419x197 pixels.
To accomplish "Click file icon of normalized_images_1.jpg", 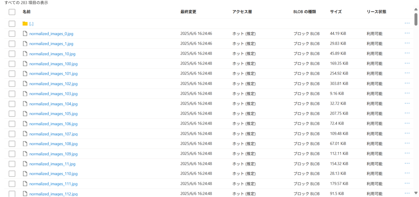I will [25, 44].
